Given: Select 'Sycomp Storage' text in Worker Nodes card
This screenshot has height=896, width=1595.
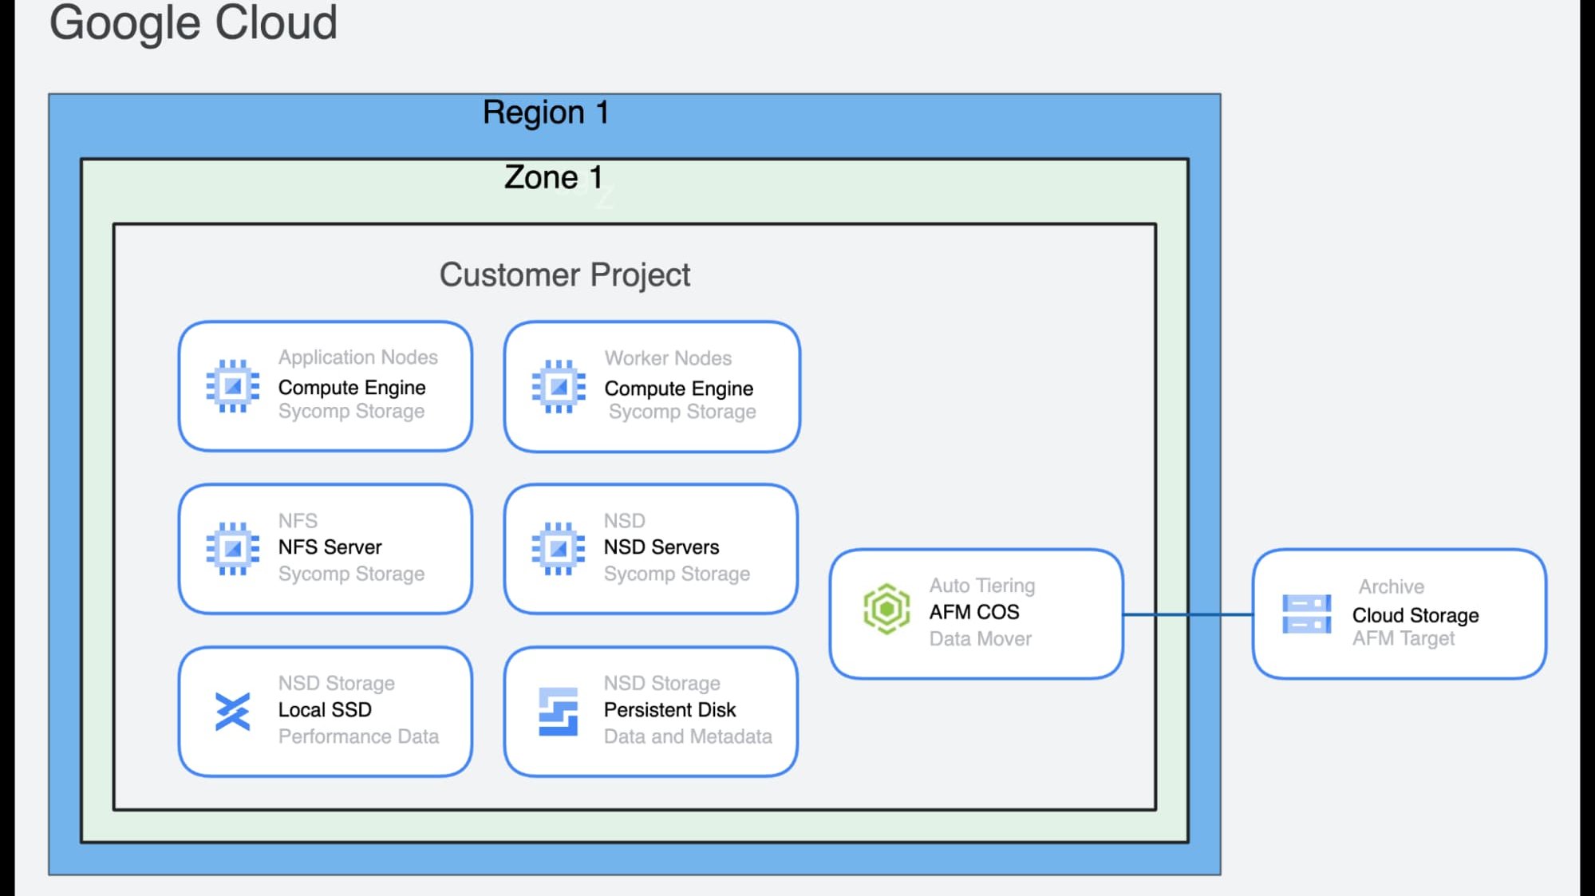Looking at the screenshot, I should (682, 412).
